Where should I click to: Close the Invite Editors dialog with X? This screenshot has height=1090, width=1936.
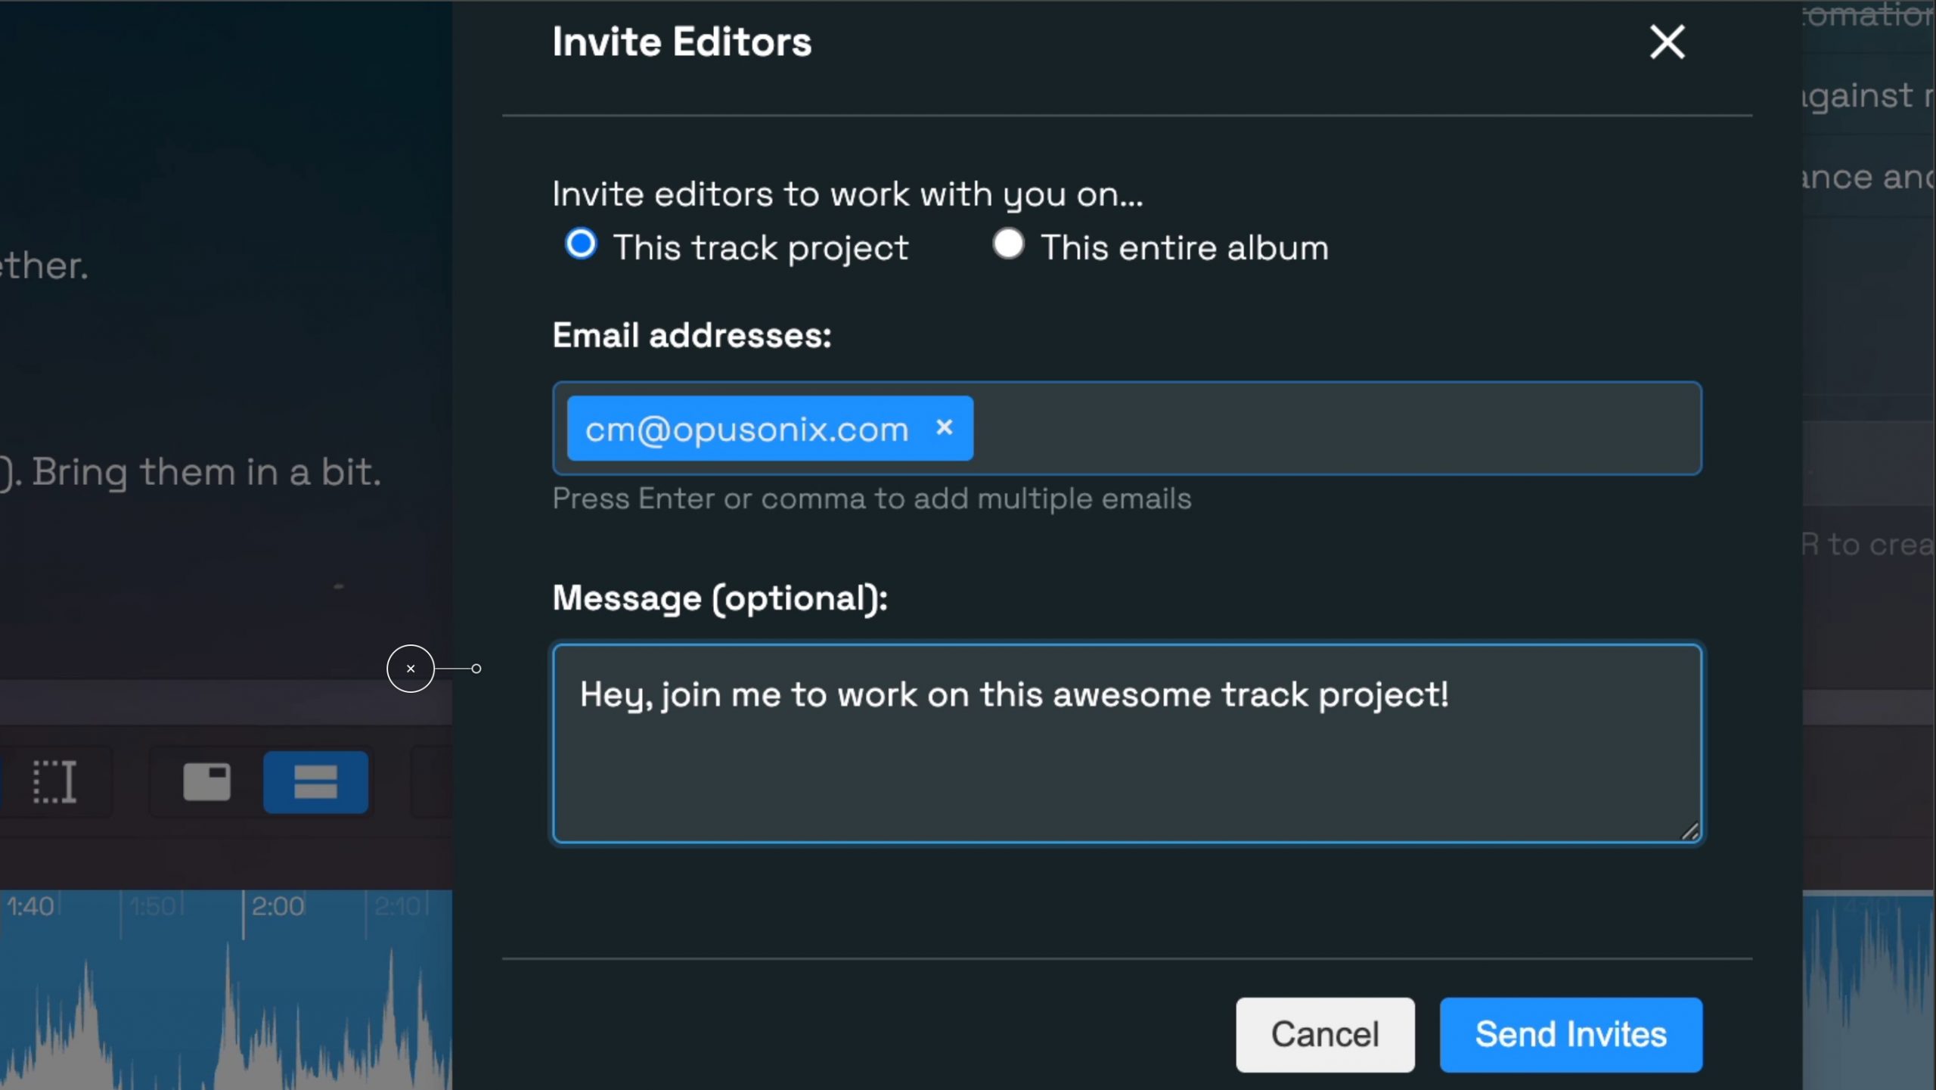(1667, 42)
